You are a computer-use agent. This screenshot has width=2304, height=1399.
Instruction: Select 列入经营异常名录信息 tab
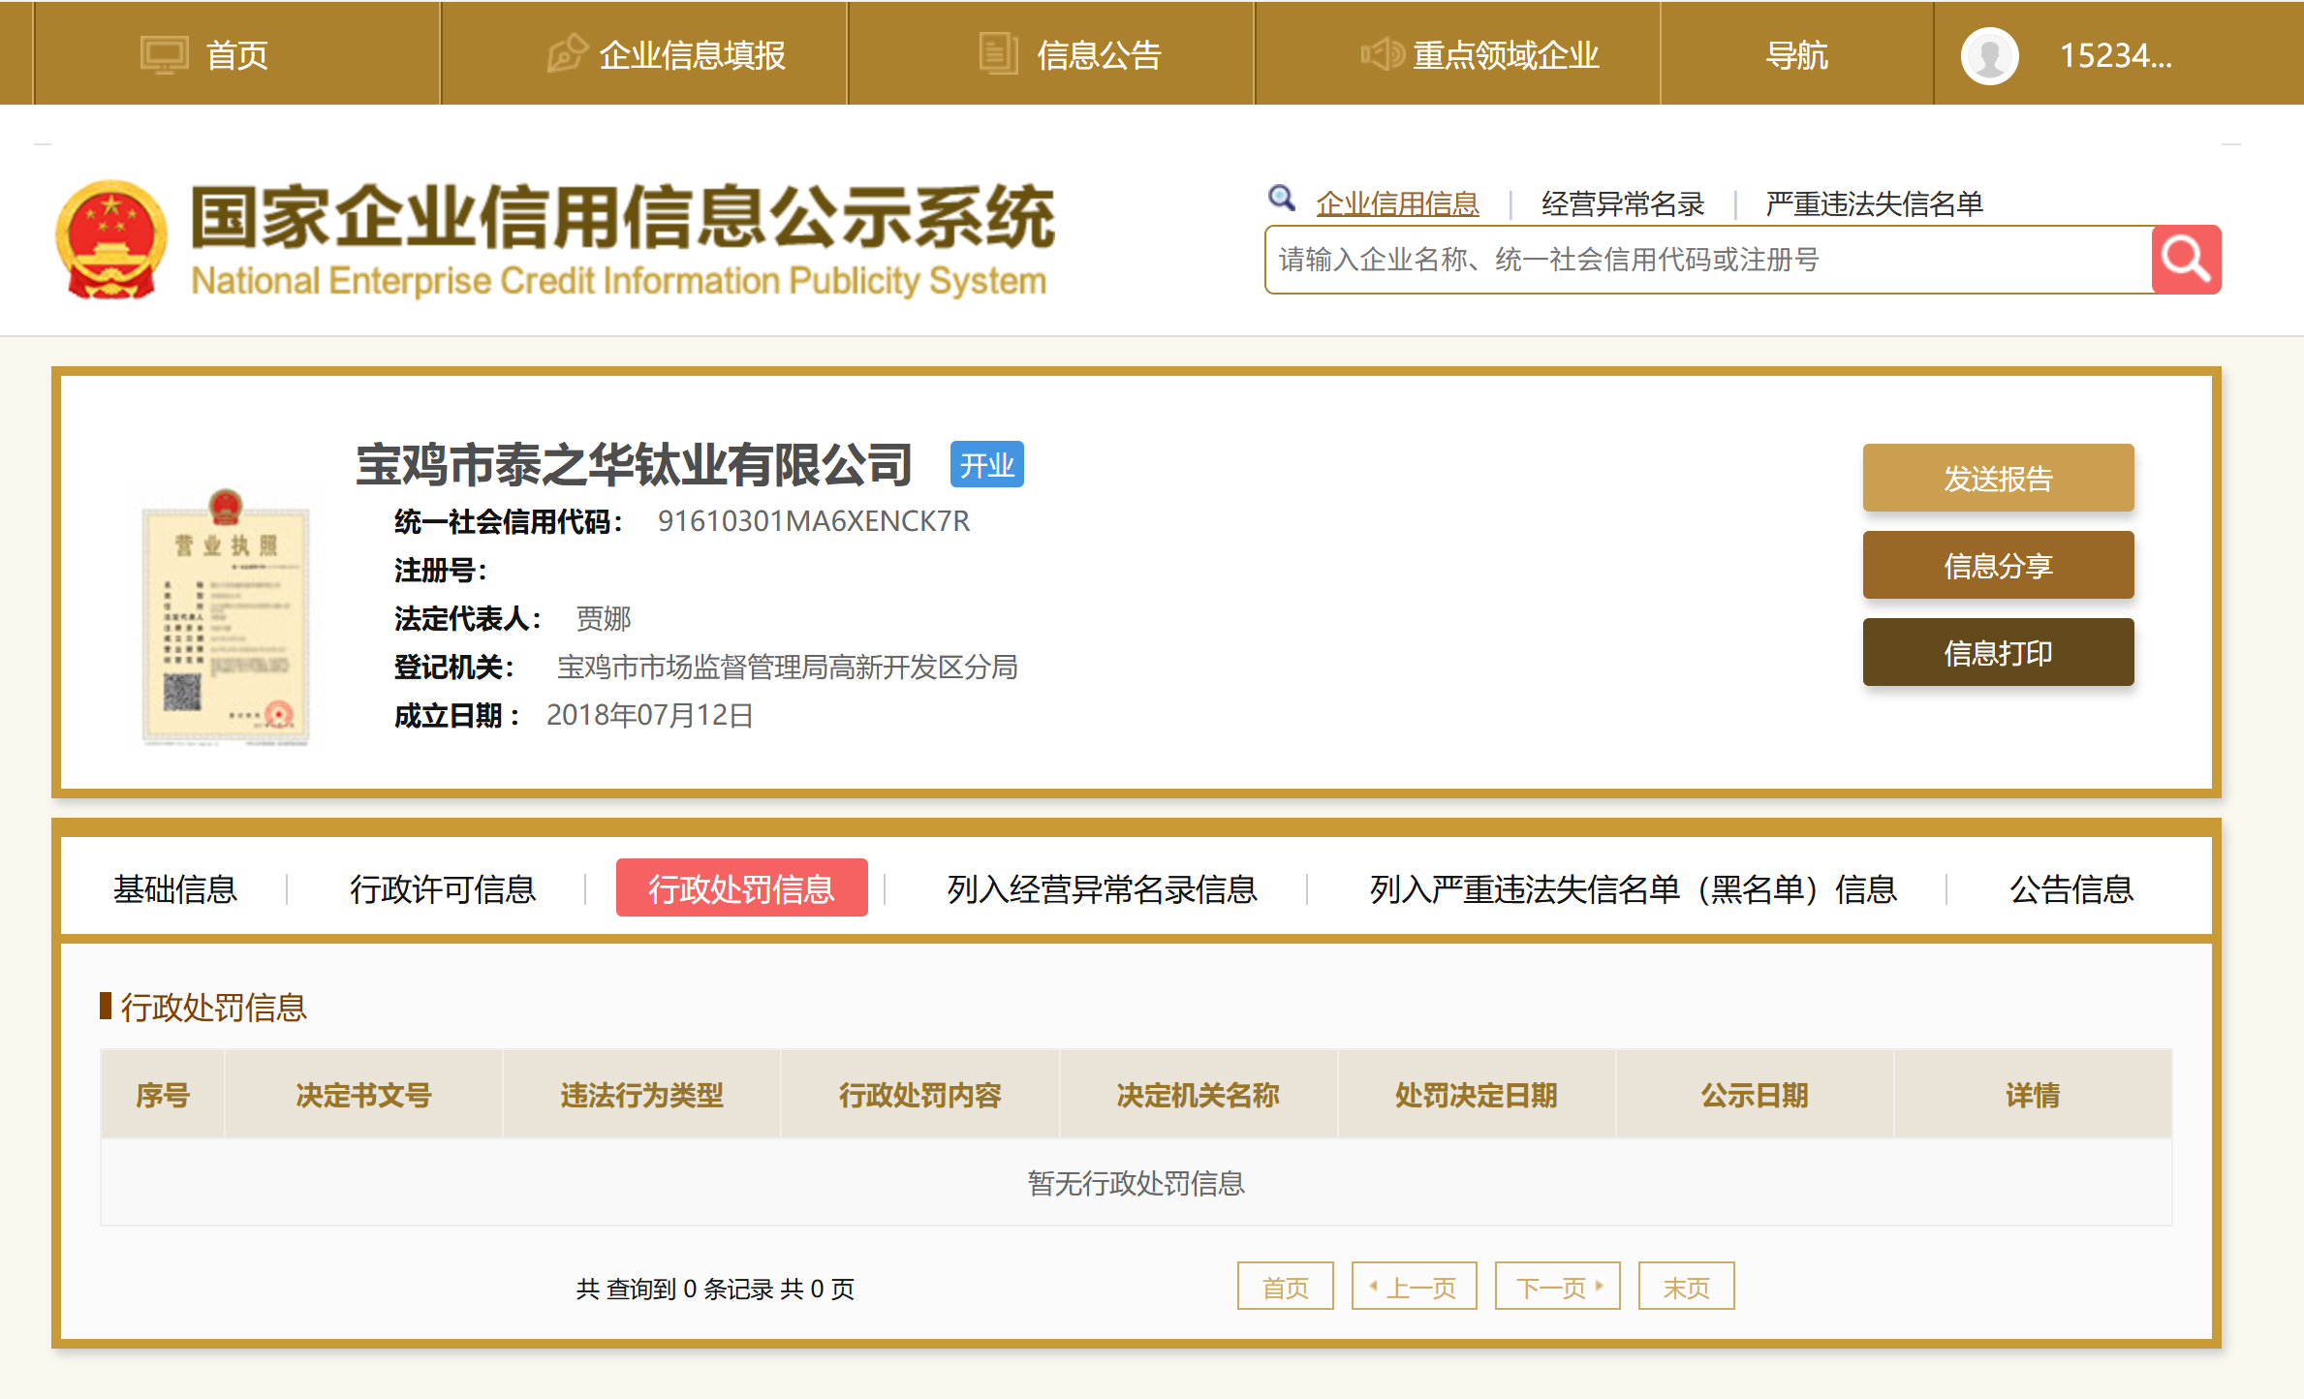click(x=1102, y=888)
